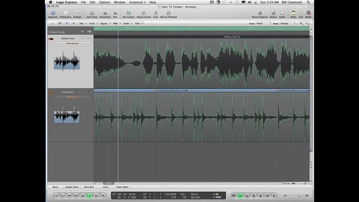Toggle the Catch playhead button
This screenshot has width=359, height=202.
coord(67,24)
